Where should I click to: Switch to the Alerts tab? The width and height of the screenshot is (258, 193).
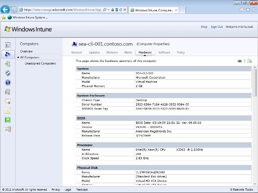click(x=128, y=53)
